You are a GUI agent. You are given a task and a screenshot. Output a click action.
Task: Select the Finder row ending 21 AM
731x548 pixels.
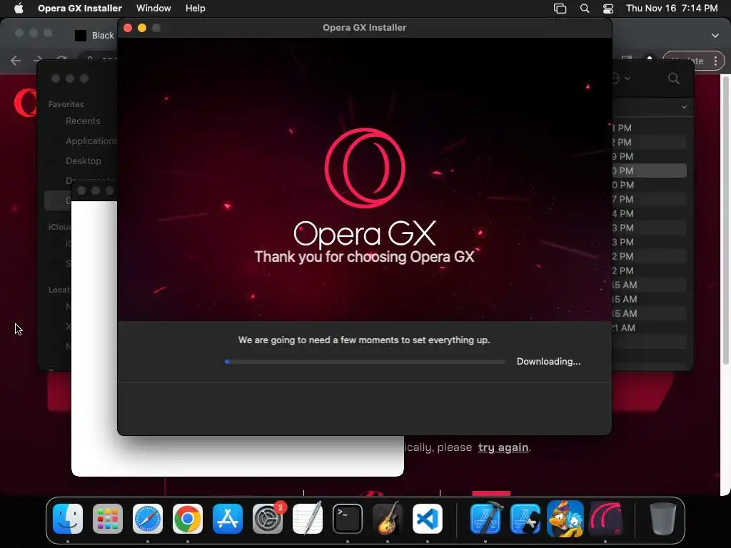pyautogui.click(x=648, y=328)
